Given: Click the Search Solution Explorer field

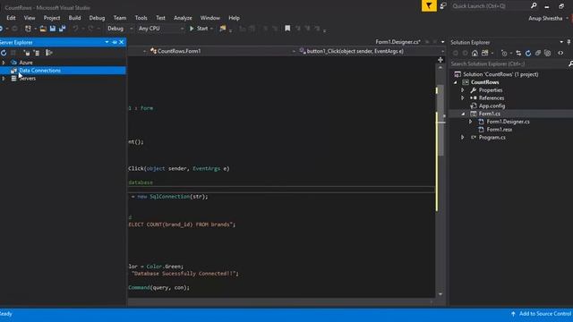Looking at the screenshot, I should (508, 64).
